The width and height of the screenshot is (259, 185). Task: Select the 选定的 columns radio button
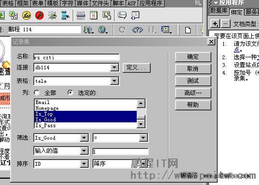(70, 92)
